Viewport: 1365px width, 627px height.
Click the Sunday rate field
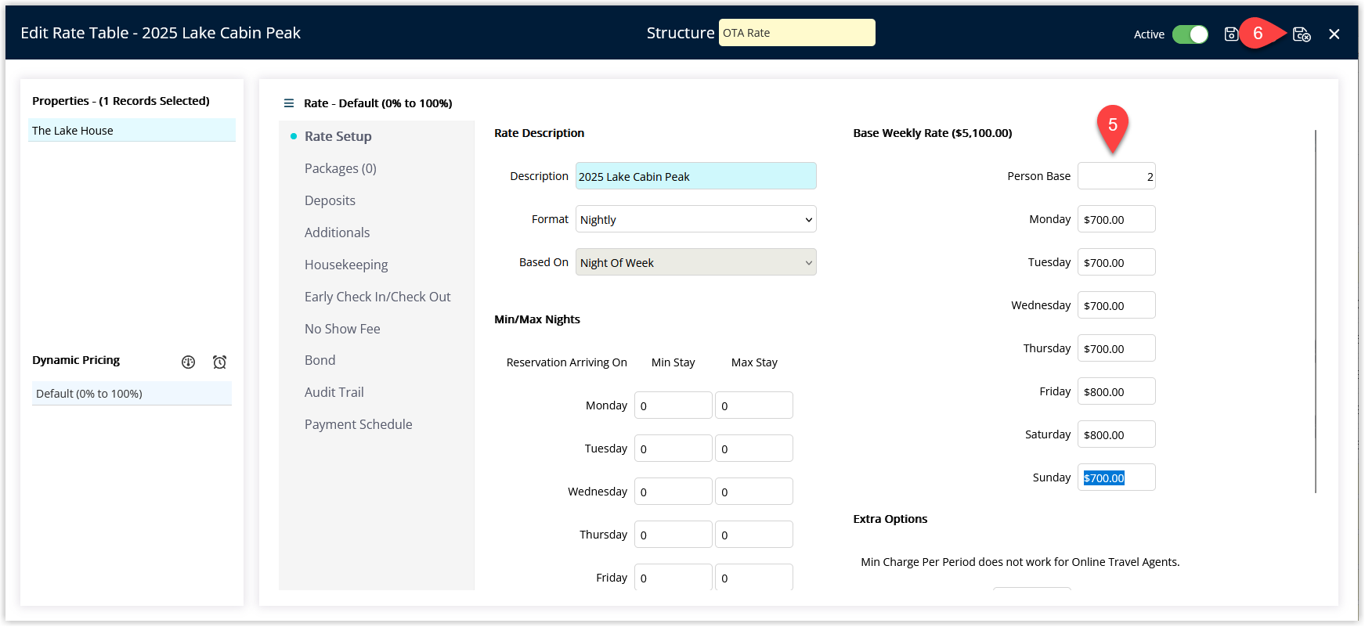point(1117,477)
